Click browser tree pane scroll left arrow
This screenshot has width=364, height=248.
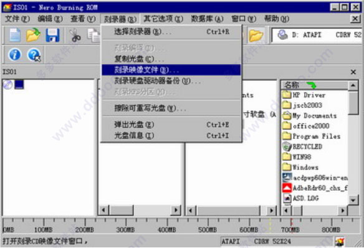pyautogui.click(x=191, y=211)
